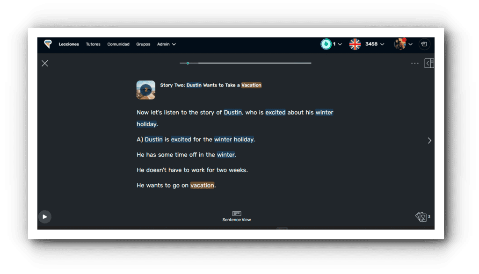Open the Comunidad link
This screenshot has height=274, width=479.
pos(118,44)
